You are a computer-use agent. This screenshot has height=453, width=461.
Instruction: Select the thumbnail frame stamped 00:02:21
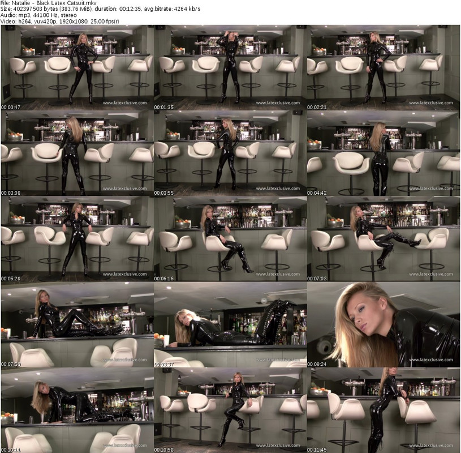[384, 68]
